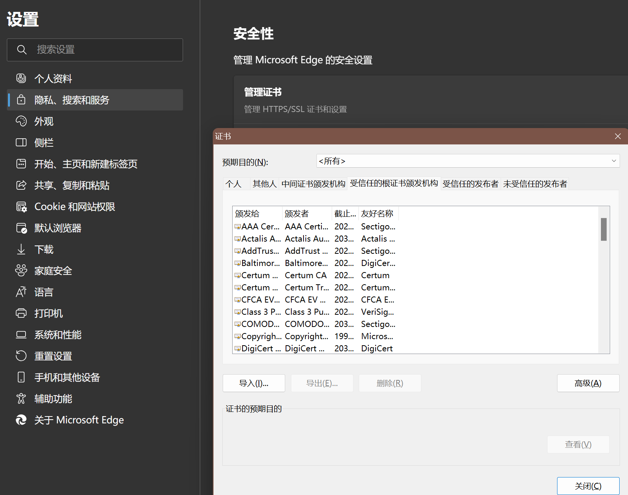The image size is (628, 495).
Task: Click the VeriSig... friendly name cell
Action: 377,312
